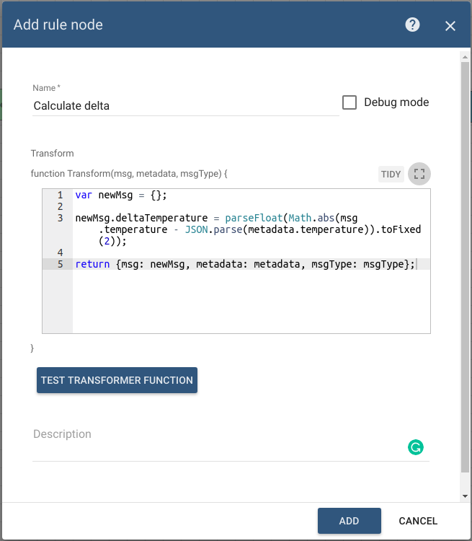
Task: Enable the Debug mode checkbox
Action: pos(349,102)
